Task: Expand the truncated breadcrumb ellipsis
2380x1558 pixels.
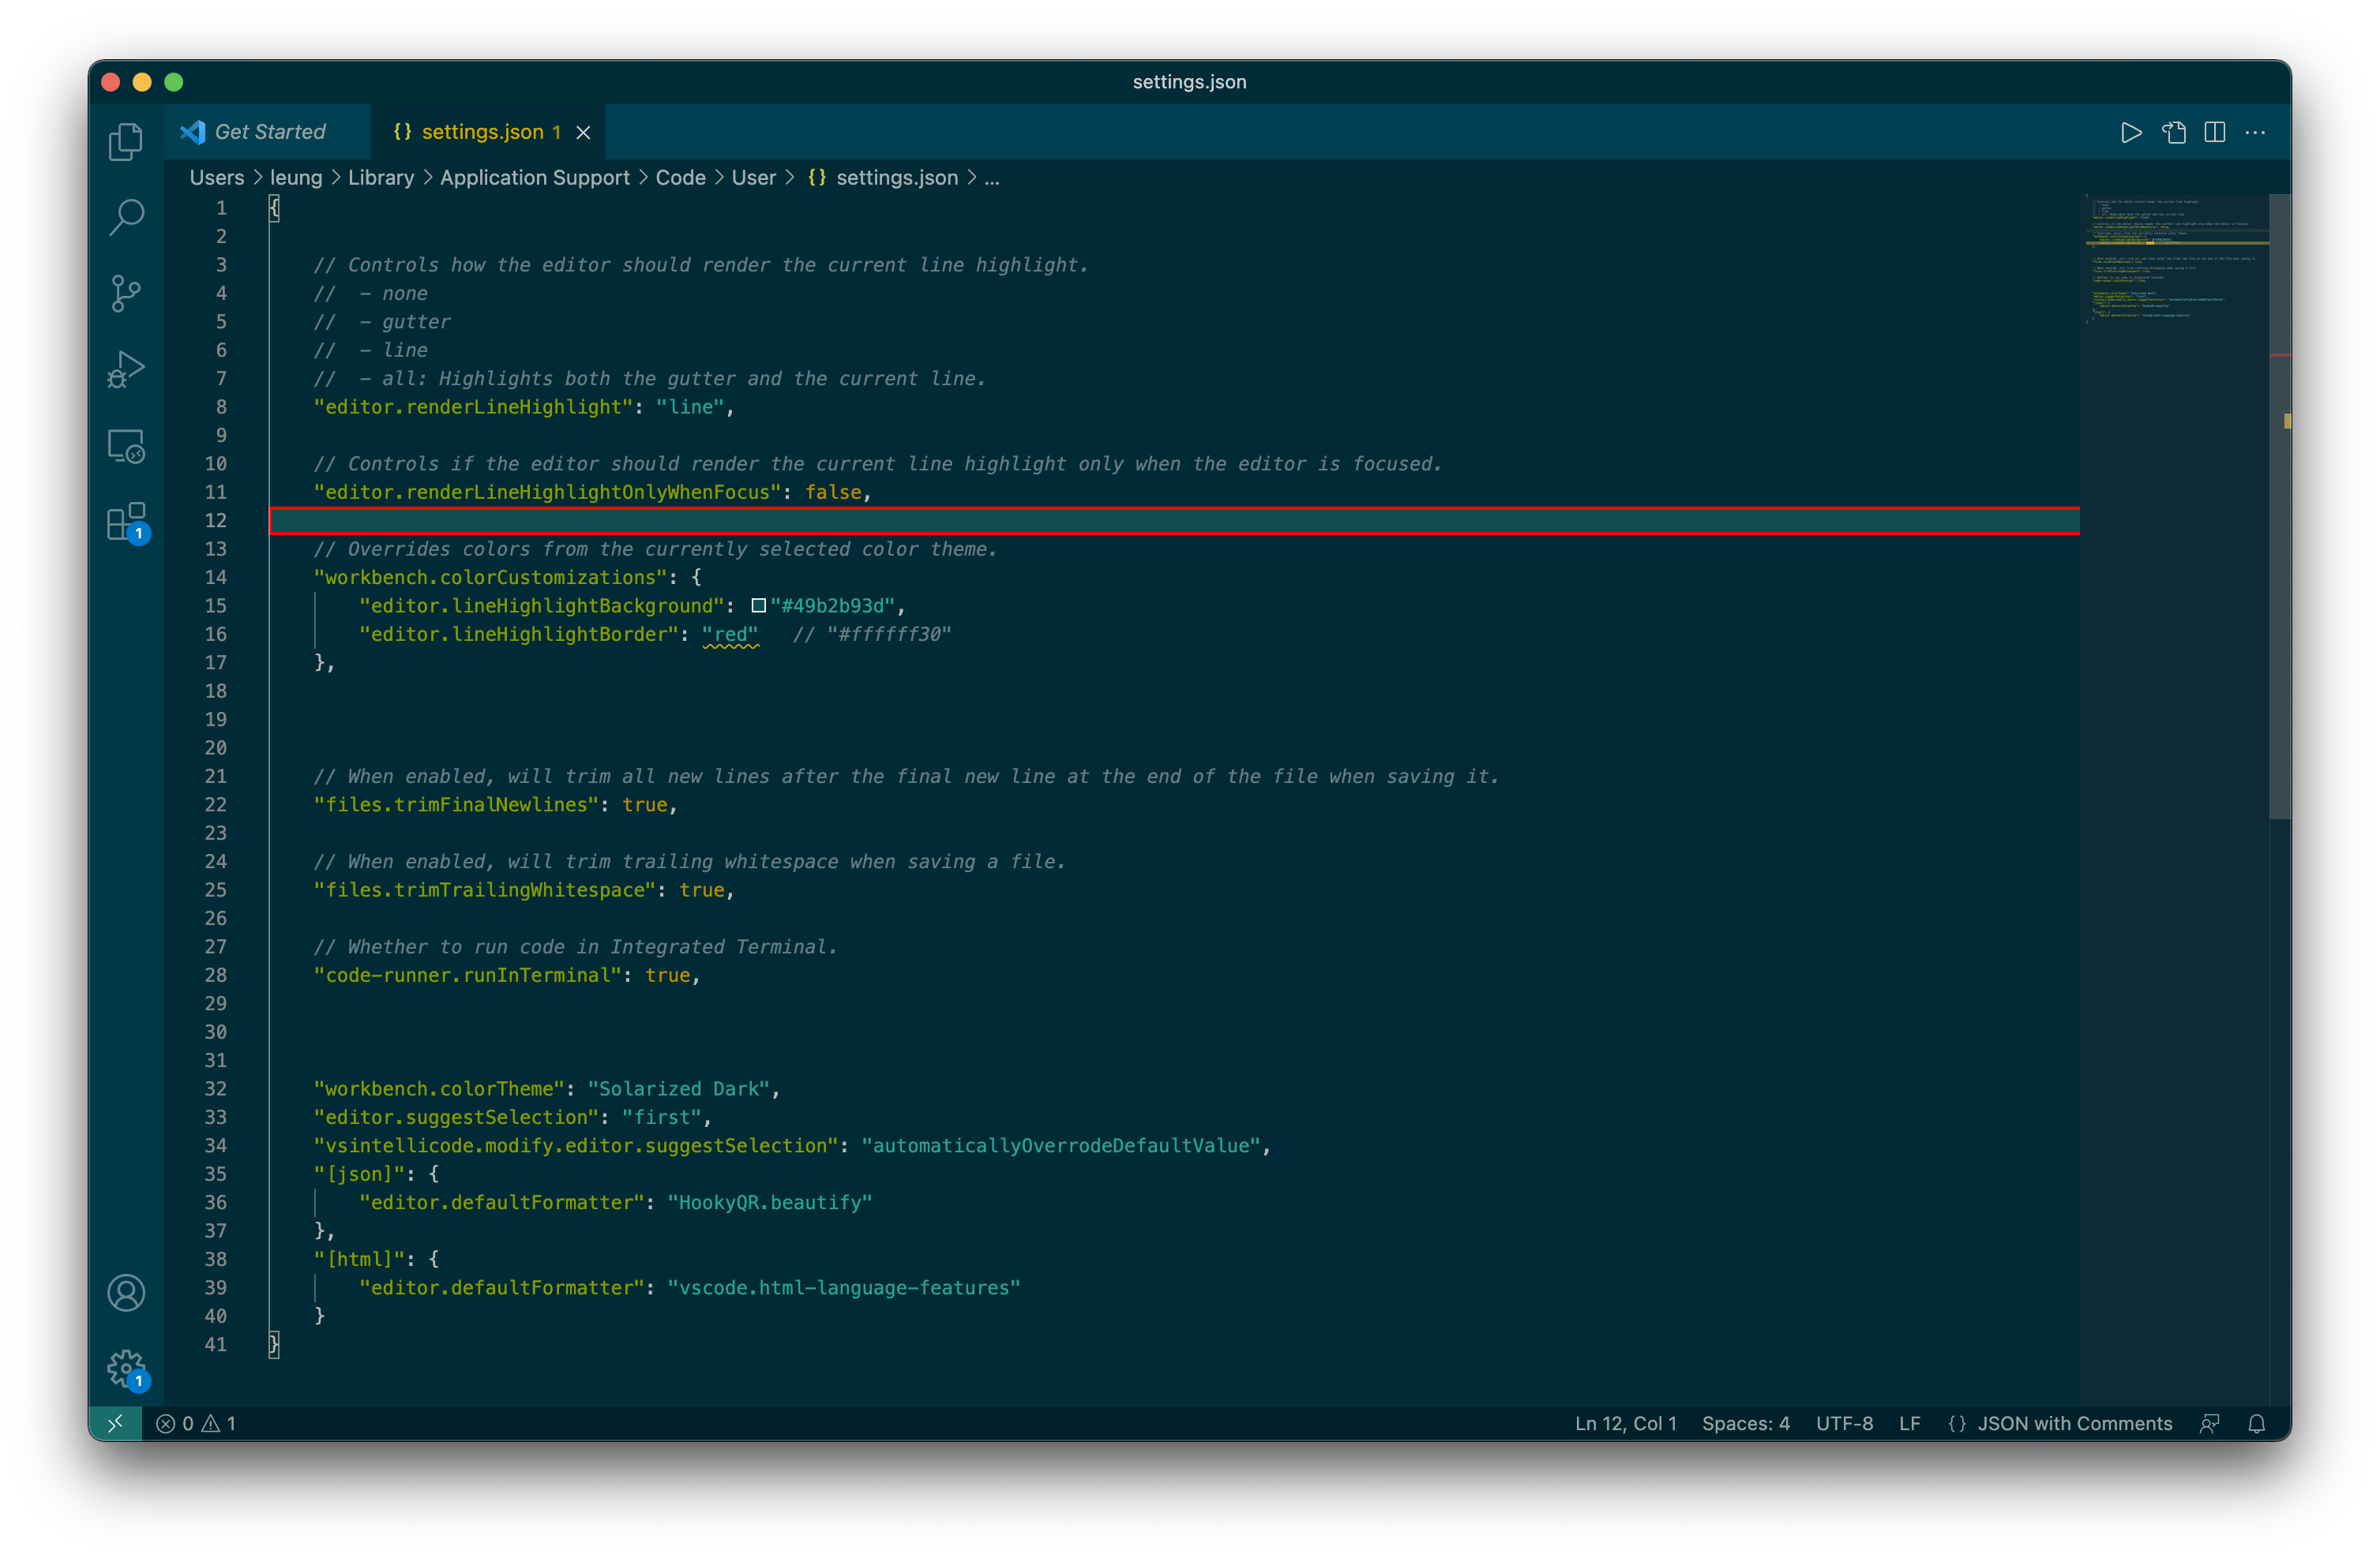Action: tap(990, 177)
